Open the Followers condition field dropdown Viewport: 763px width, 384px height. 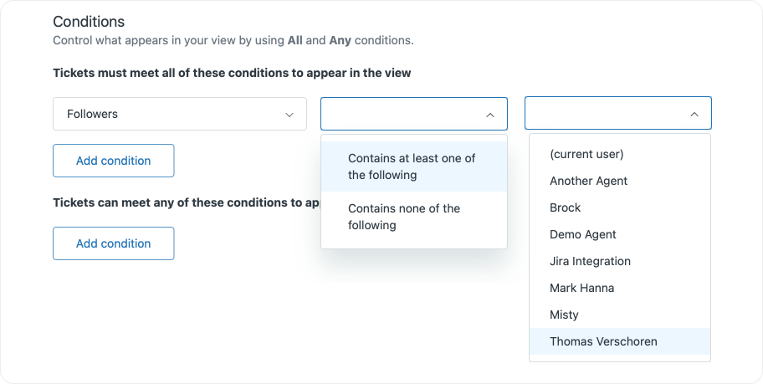pyautogui.click(x=179, y=114)
